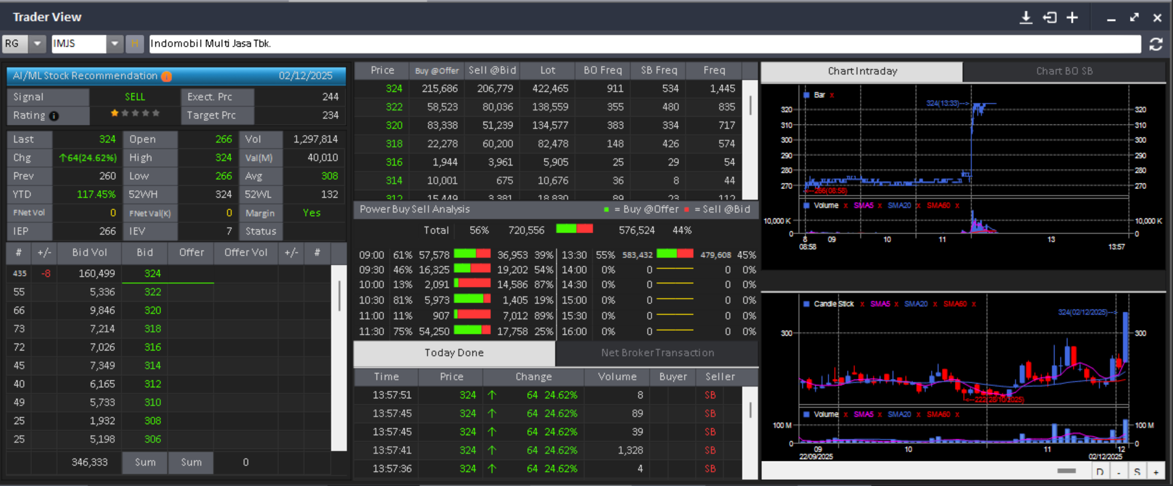Screen dimensions: 1173x486
Task: Click the orange AI/ML Recommendation info icon
Action: coord(167,76)
